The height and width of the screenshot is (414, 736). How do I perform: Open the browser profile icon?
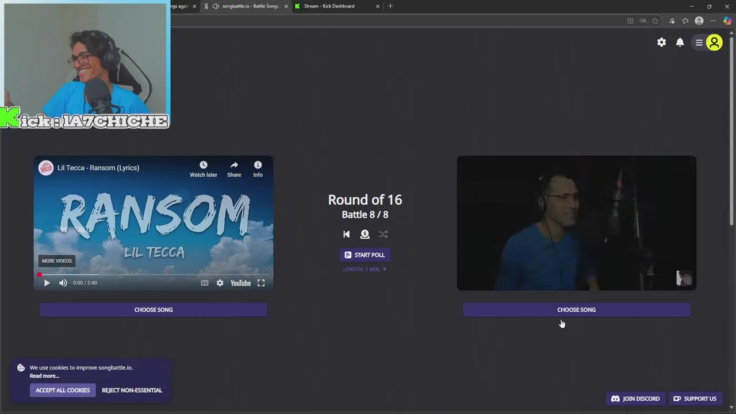699,21
